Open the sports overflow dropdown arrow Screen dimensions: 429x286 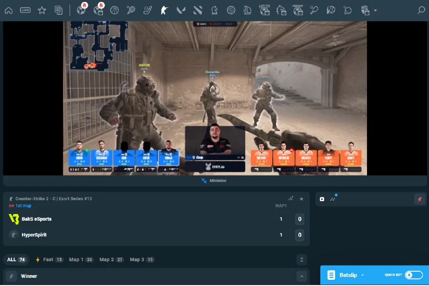(375, 10)
